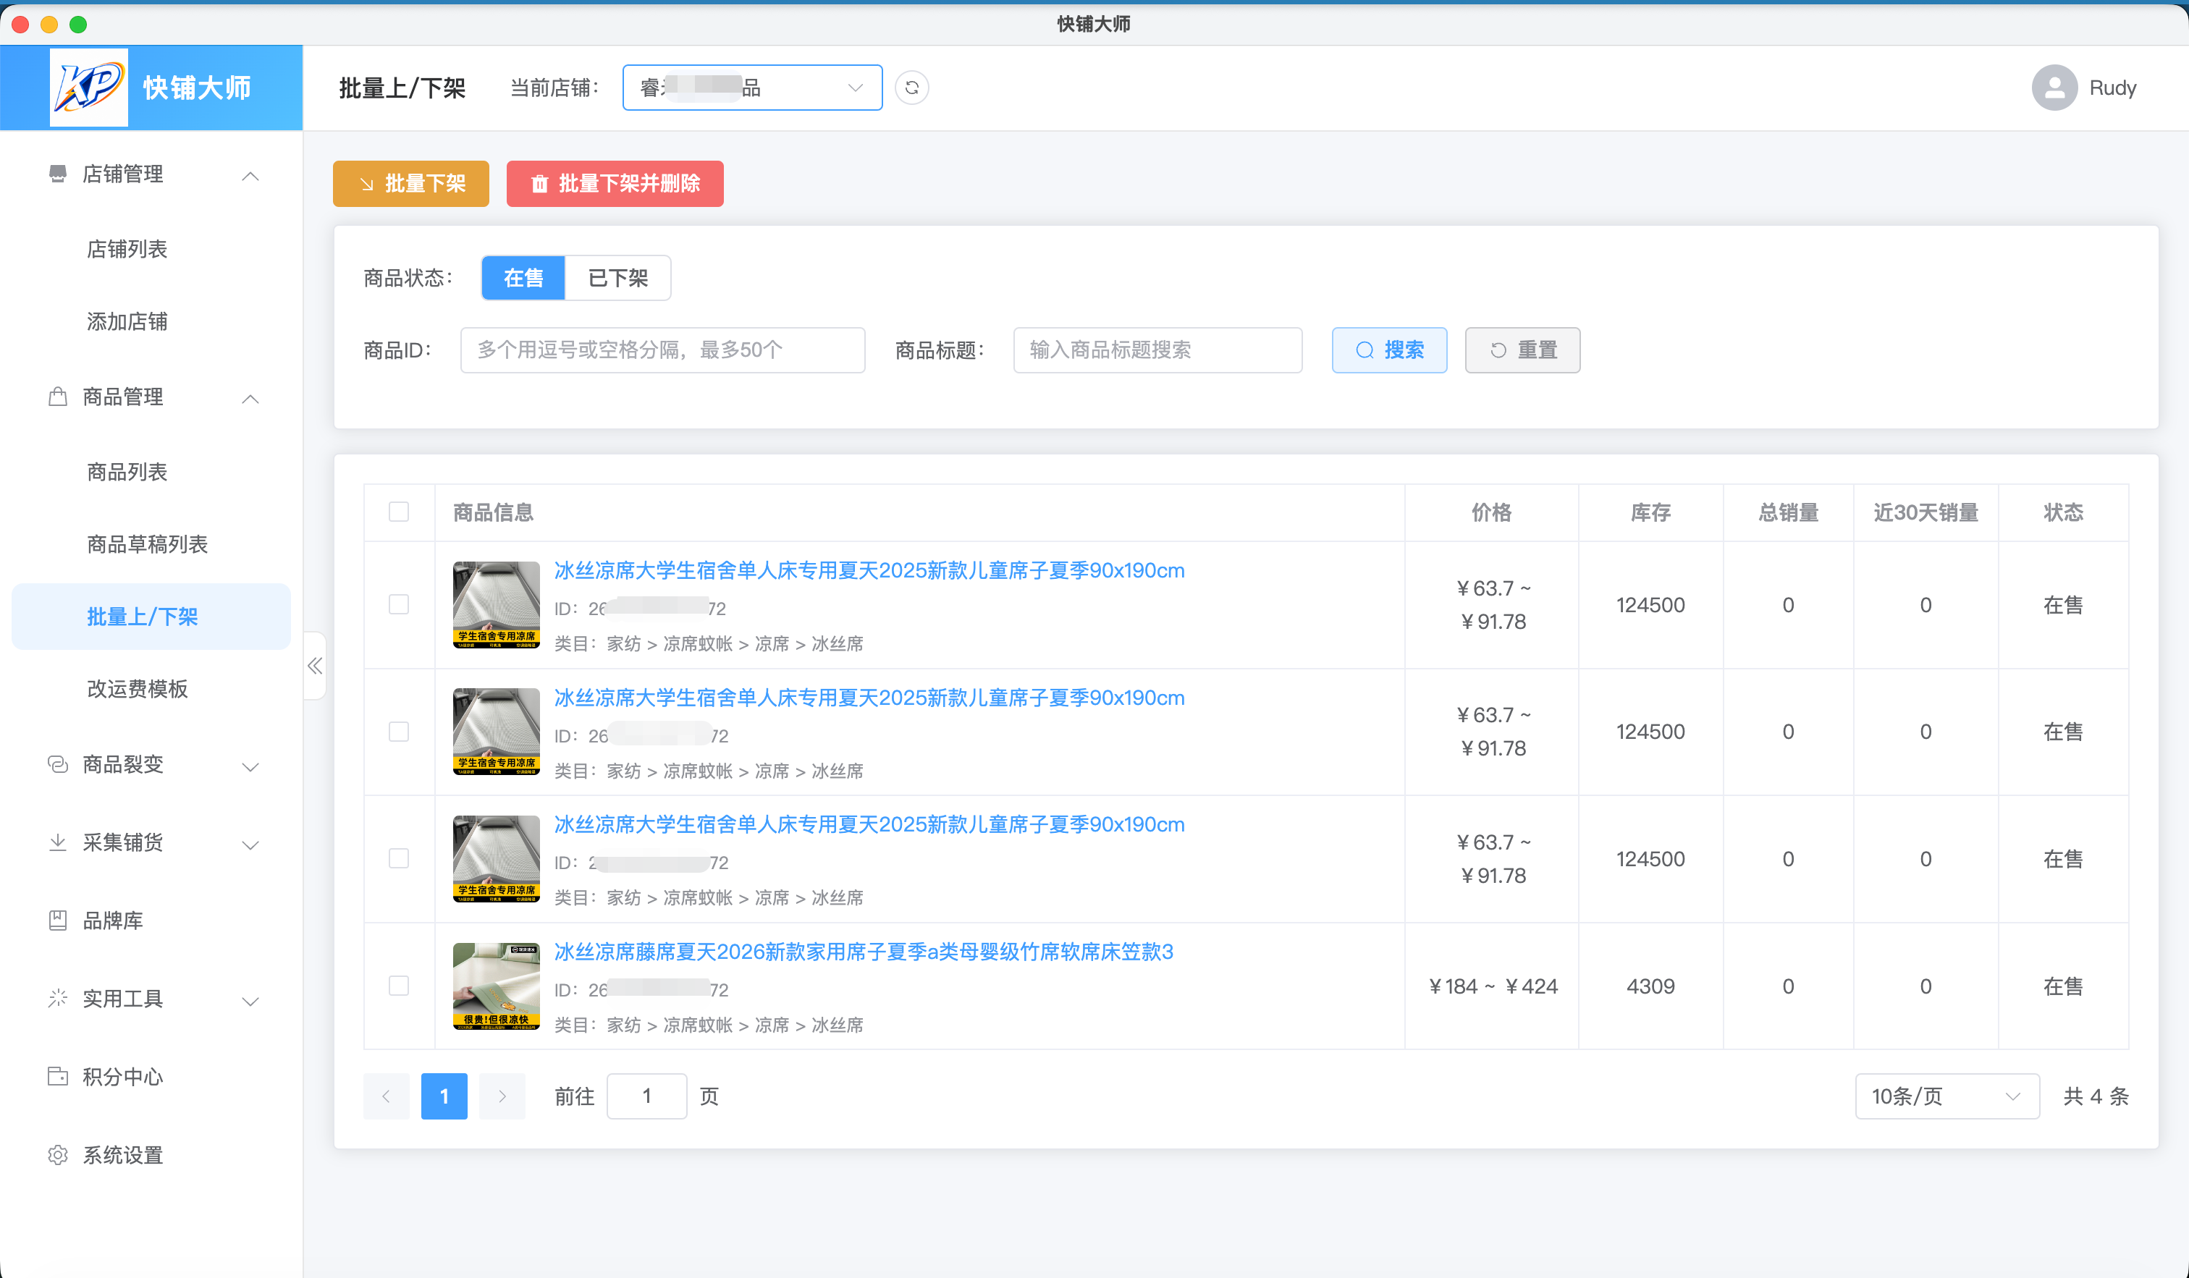This screenshot has width=2189, height=1278.
Task: Click the 价格 column header
Action: (1490, 512)
